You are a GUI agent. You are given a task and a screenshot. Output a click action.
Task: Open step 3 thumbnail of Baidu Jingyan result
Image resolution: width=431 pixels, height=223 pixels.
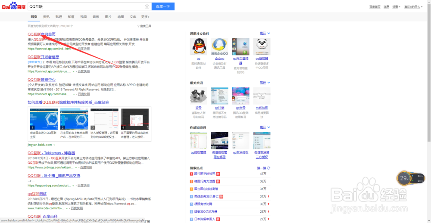[104, 119]
